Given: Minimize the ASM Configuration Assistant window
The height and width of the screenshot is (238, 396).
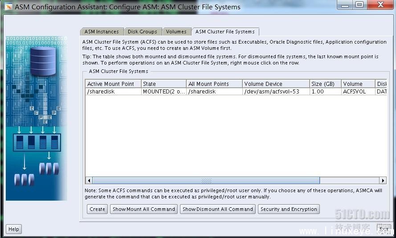Looking at the screenshot, I should (345, 5).
